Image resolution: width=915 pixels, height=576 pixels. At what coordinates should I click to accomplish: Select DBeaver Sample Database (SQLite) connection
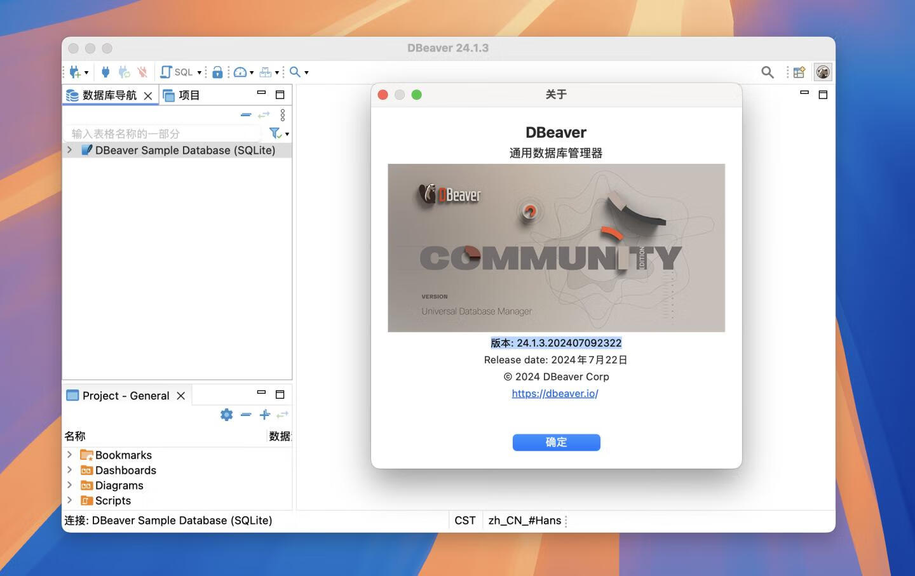point(185,151)
